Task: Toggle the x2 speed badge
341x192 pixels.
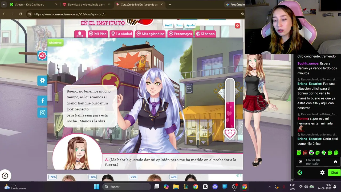Action: click(x=42, y=56)
